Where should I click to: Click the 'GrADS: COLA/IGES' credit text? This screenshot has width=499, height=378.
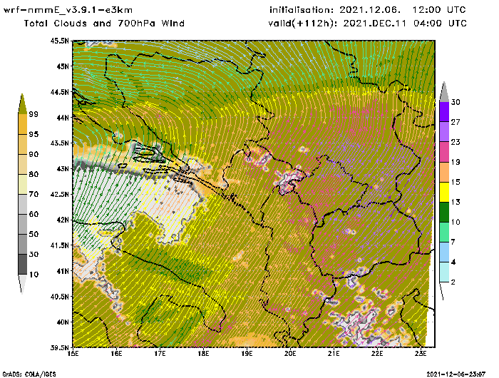pos(29,374)
